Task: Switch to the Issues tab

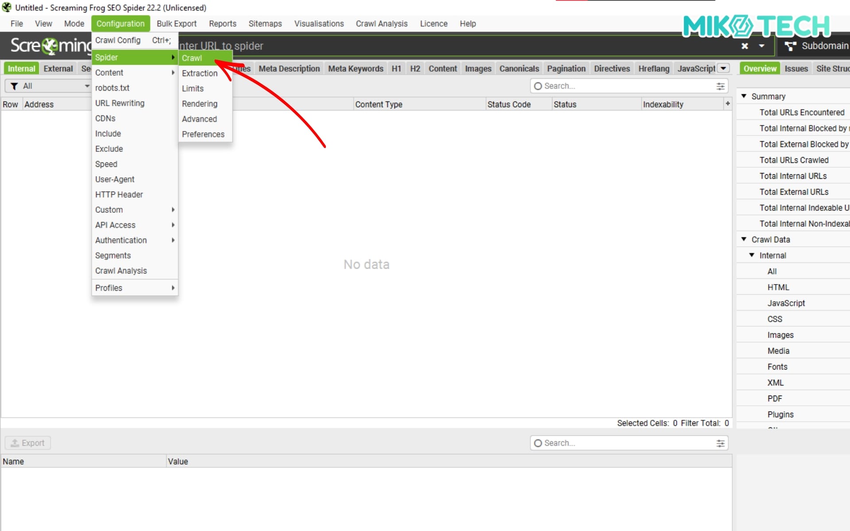Action: tap(796, 69)
